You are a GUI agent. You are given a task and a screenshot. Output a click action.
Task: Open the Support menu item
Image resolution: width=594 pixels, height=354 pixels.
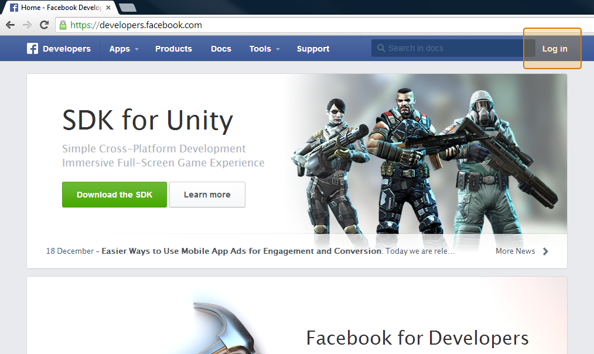coord(313,49)
